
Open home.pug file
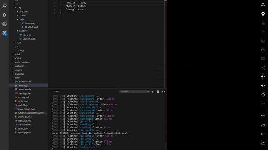(28, 23)
